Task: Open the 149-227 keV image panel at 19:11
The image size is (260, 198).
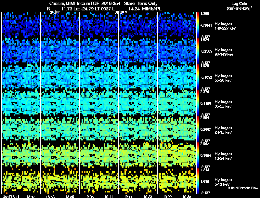Action: tap(109, 25)
